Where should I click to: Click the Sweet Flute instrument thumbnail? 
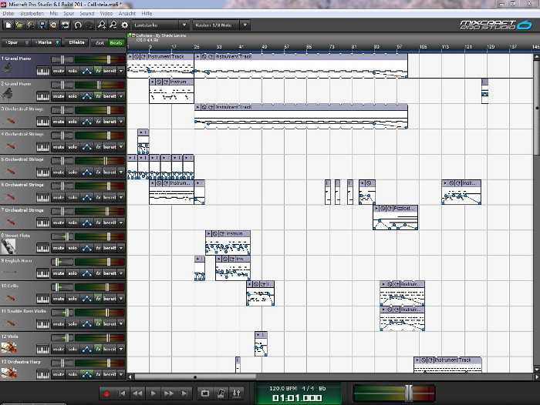8,246
